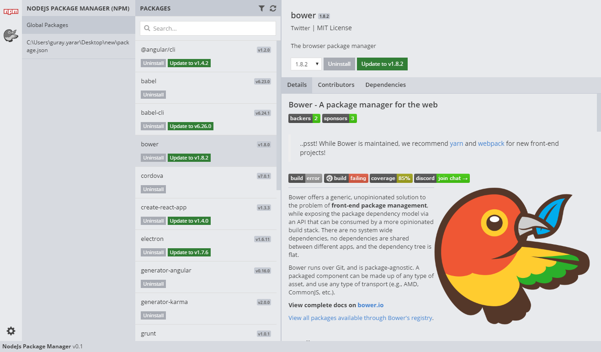Open the npm logo icon in the sidebar
Screen dimensions: 601x352
(x=11, y=11)
